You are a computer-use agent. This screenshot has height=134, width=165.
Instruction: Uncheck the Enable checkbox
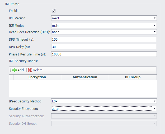(x=54, y=11)
